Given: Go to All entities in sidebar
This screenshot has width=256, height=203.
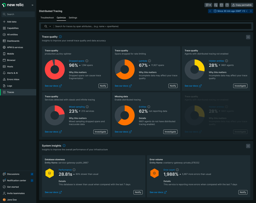Looking at the screenshot, I should click(x=18, y=35).
